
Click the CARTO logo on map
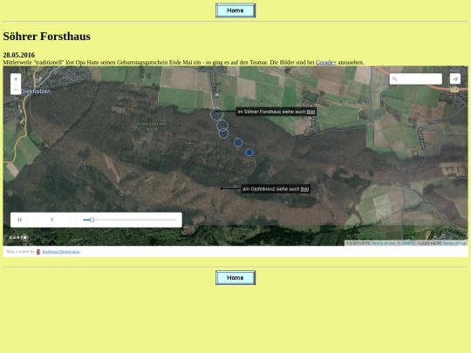(18, 237)
